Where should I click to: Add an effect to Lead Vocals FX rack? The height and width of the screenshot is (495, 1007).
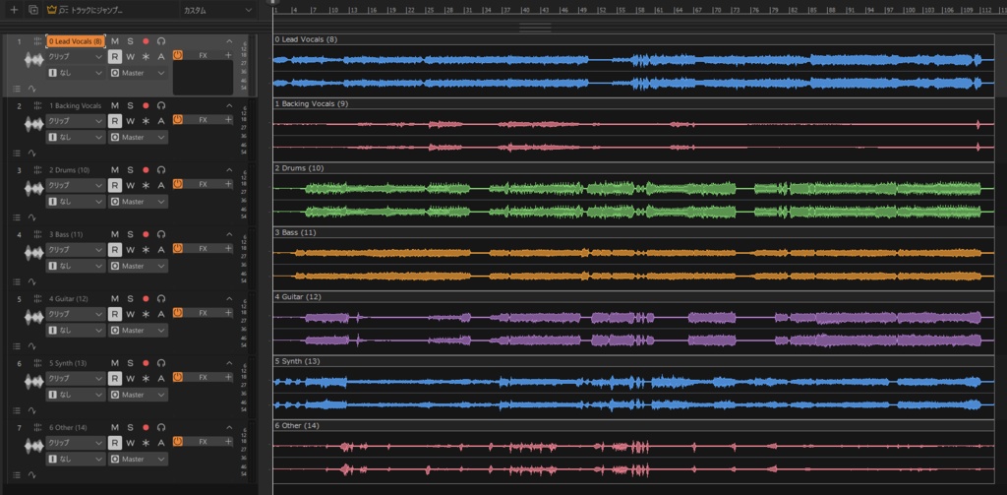click(228, 55)
